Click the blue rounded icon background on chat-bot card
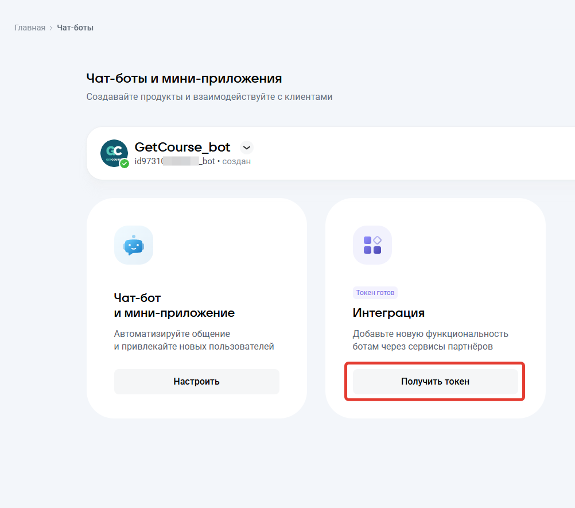This screenshot has width=575, height=508. 134,245
